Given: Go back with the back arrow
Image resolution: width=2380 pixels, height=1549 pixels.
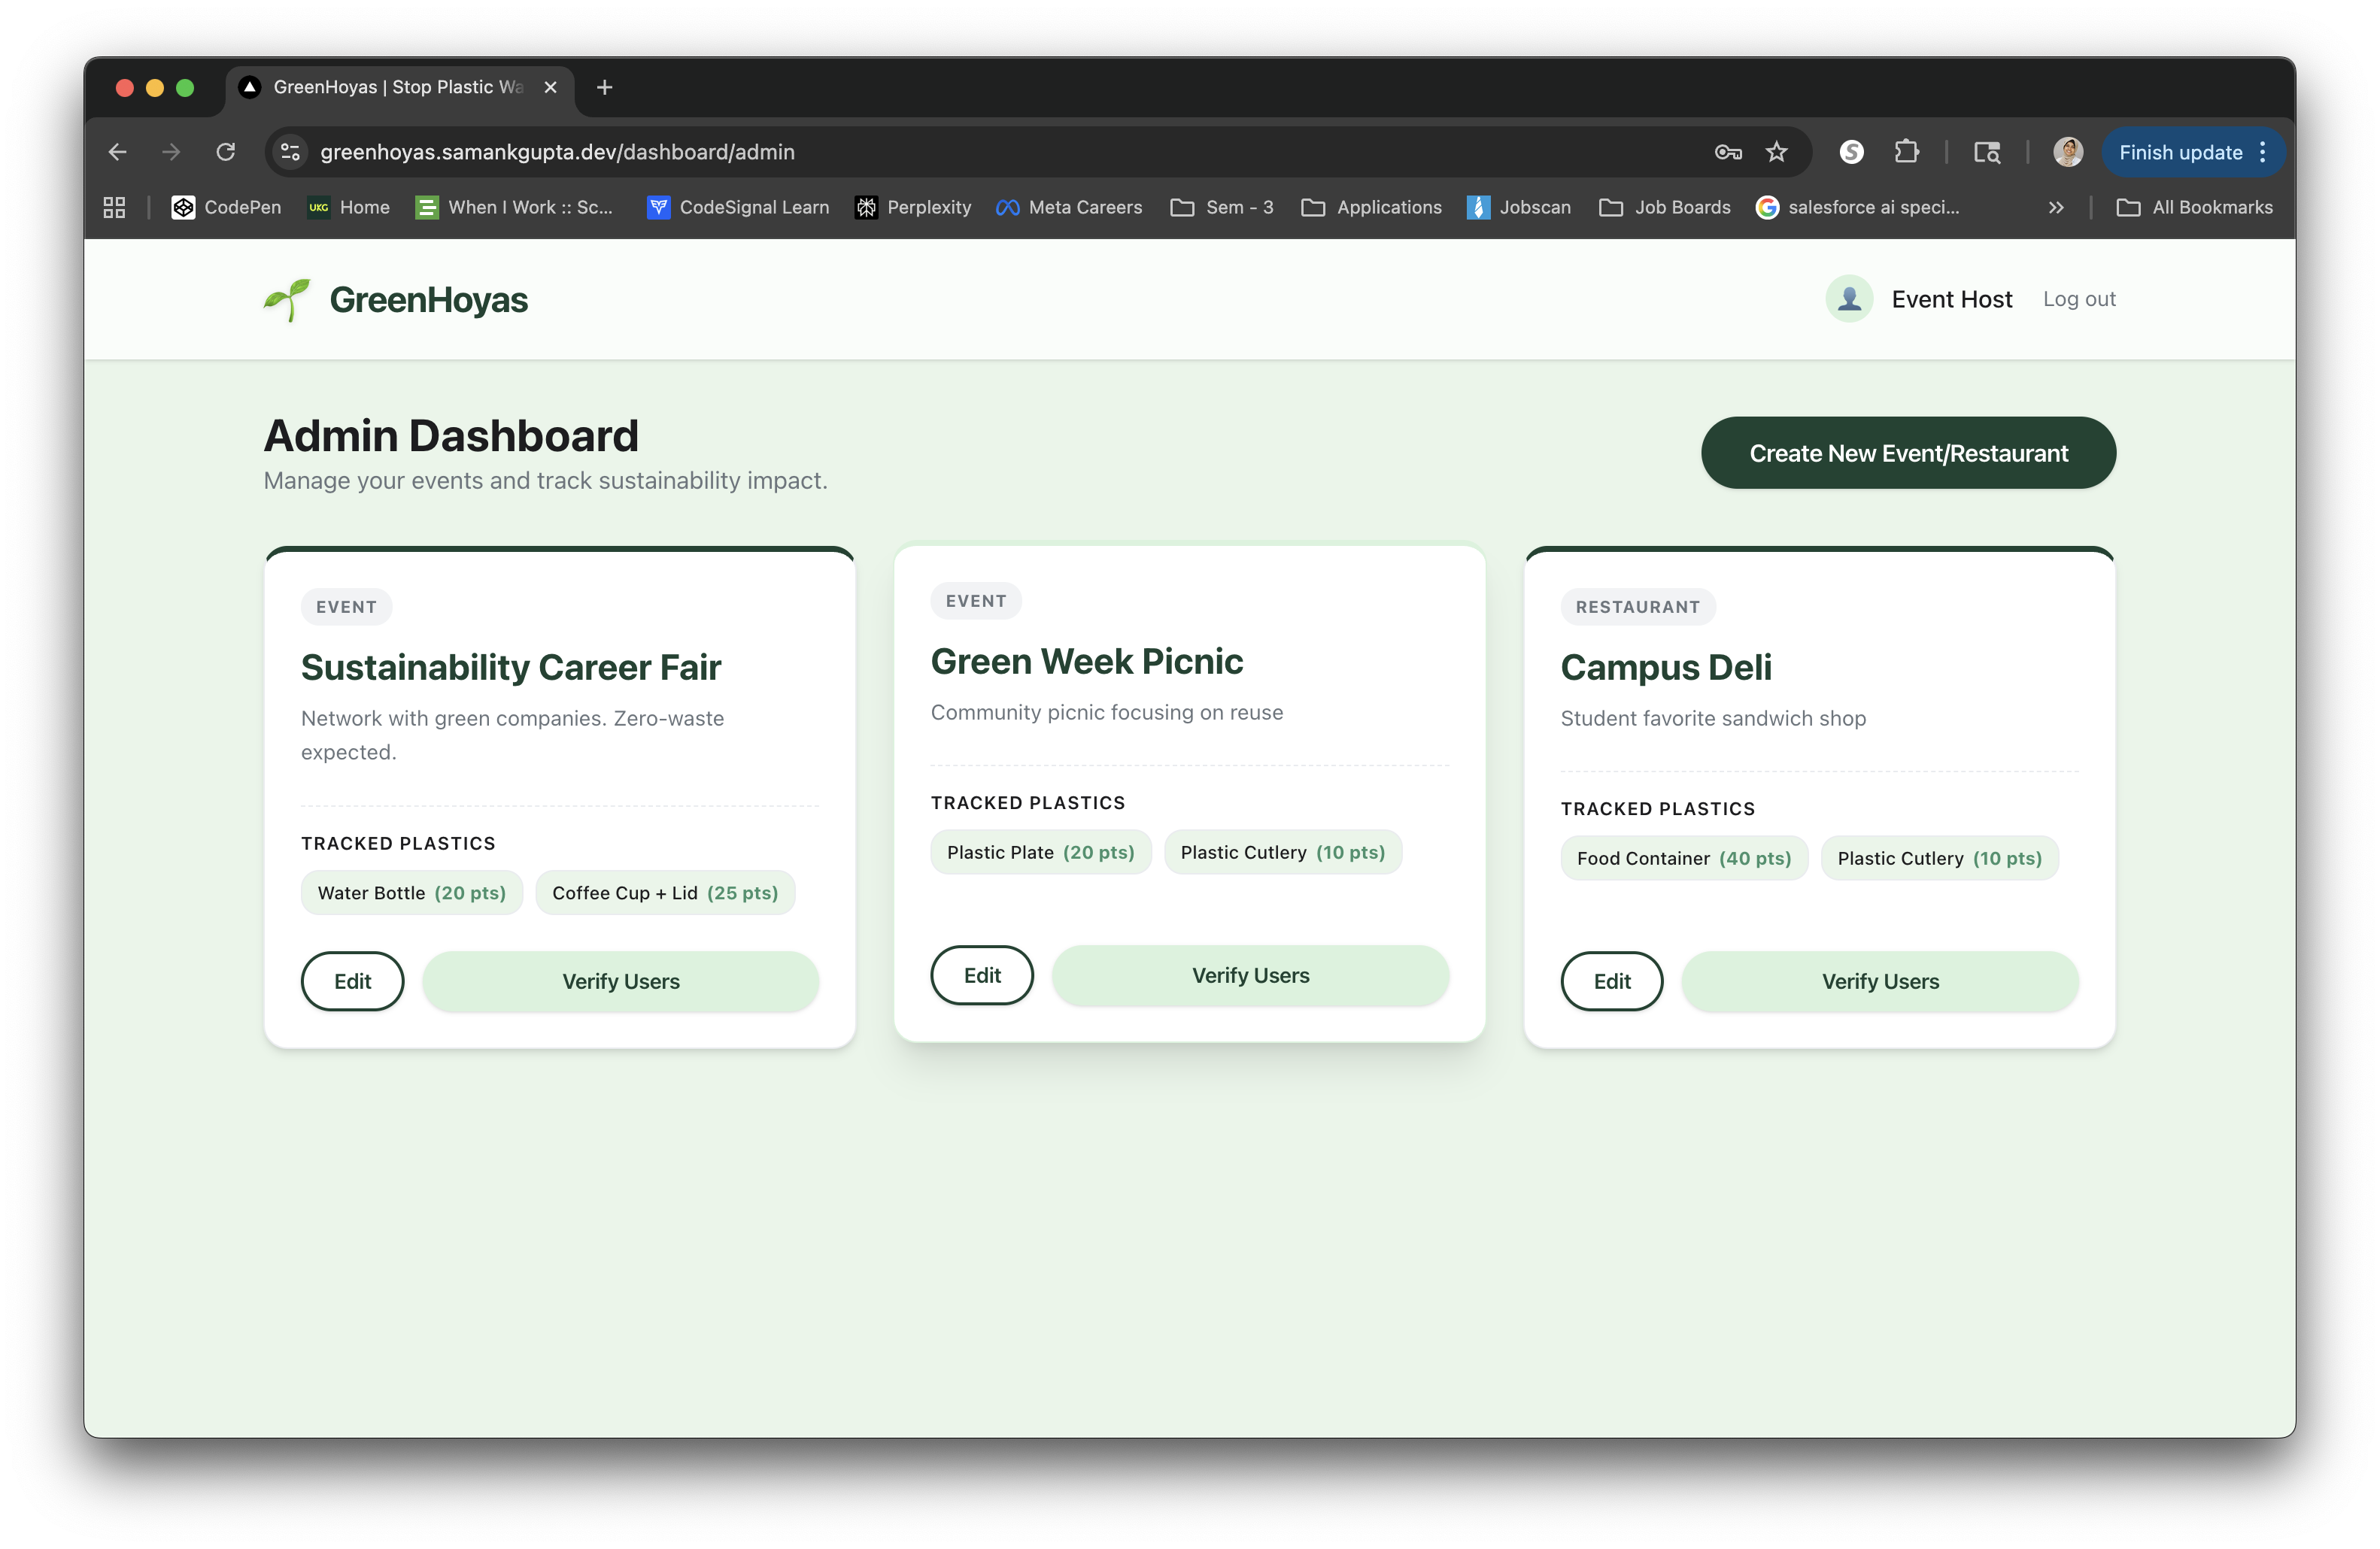Looking at the screenshot, I should coord(117,152).
